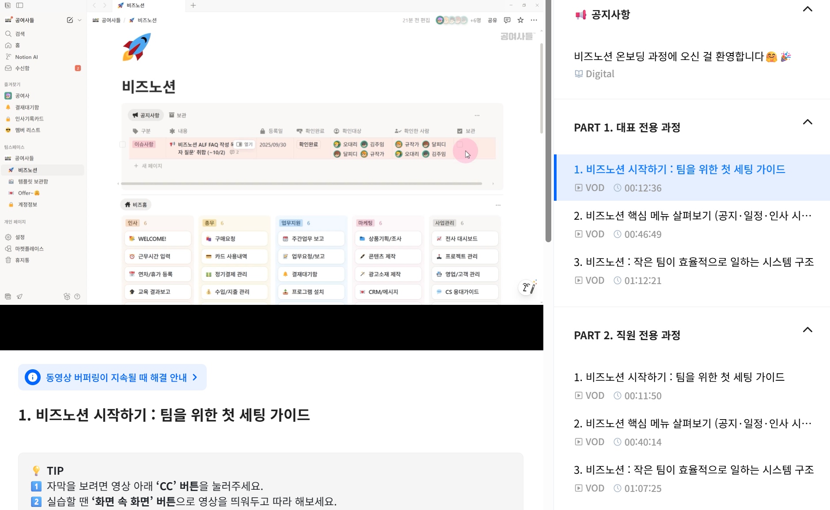Open the 수신함 inbox

43,68
